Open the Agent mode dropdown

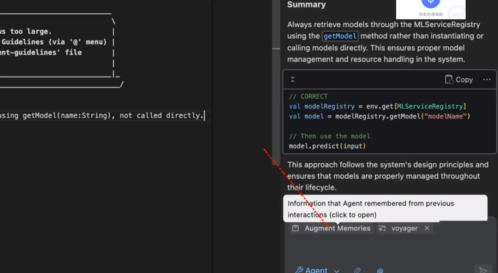[x=317, y=270]
